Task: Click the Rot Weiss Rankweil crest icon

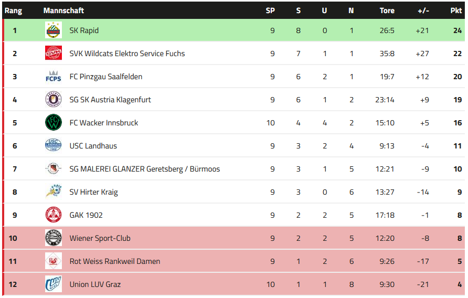Action: [x=54, y=261]
